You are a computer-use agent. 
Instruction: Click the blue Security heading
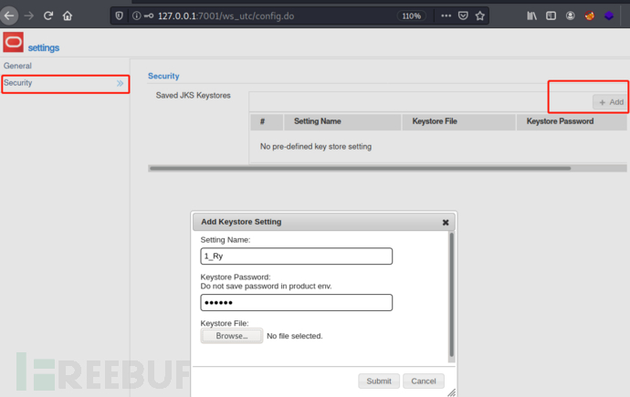pyautogui.click(x=163, y=77)
